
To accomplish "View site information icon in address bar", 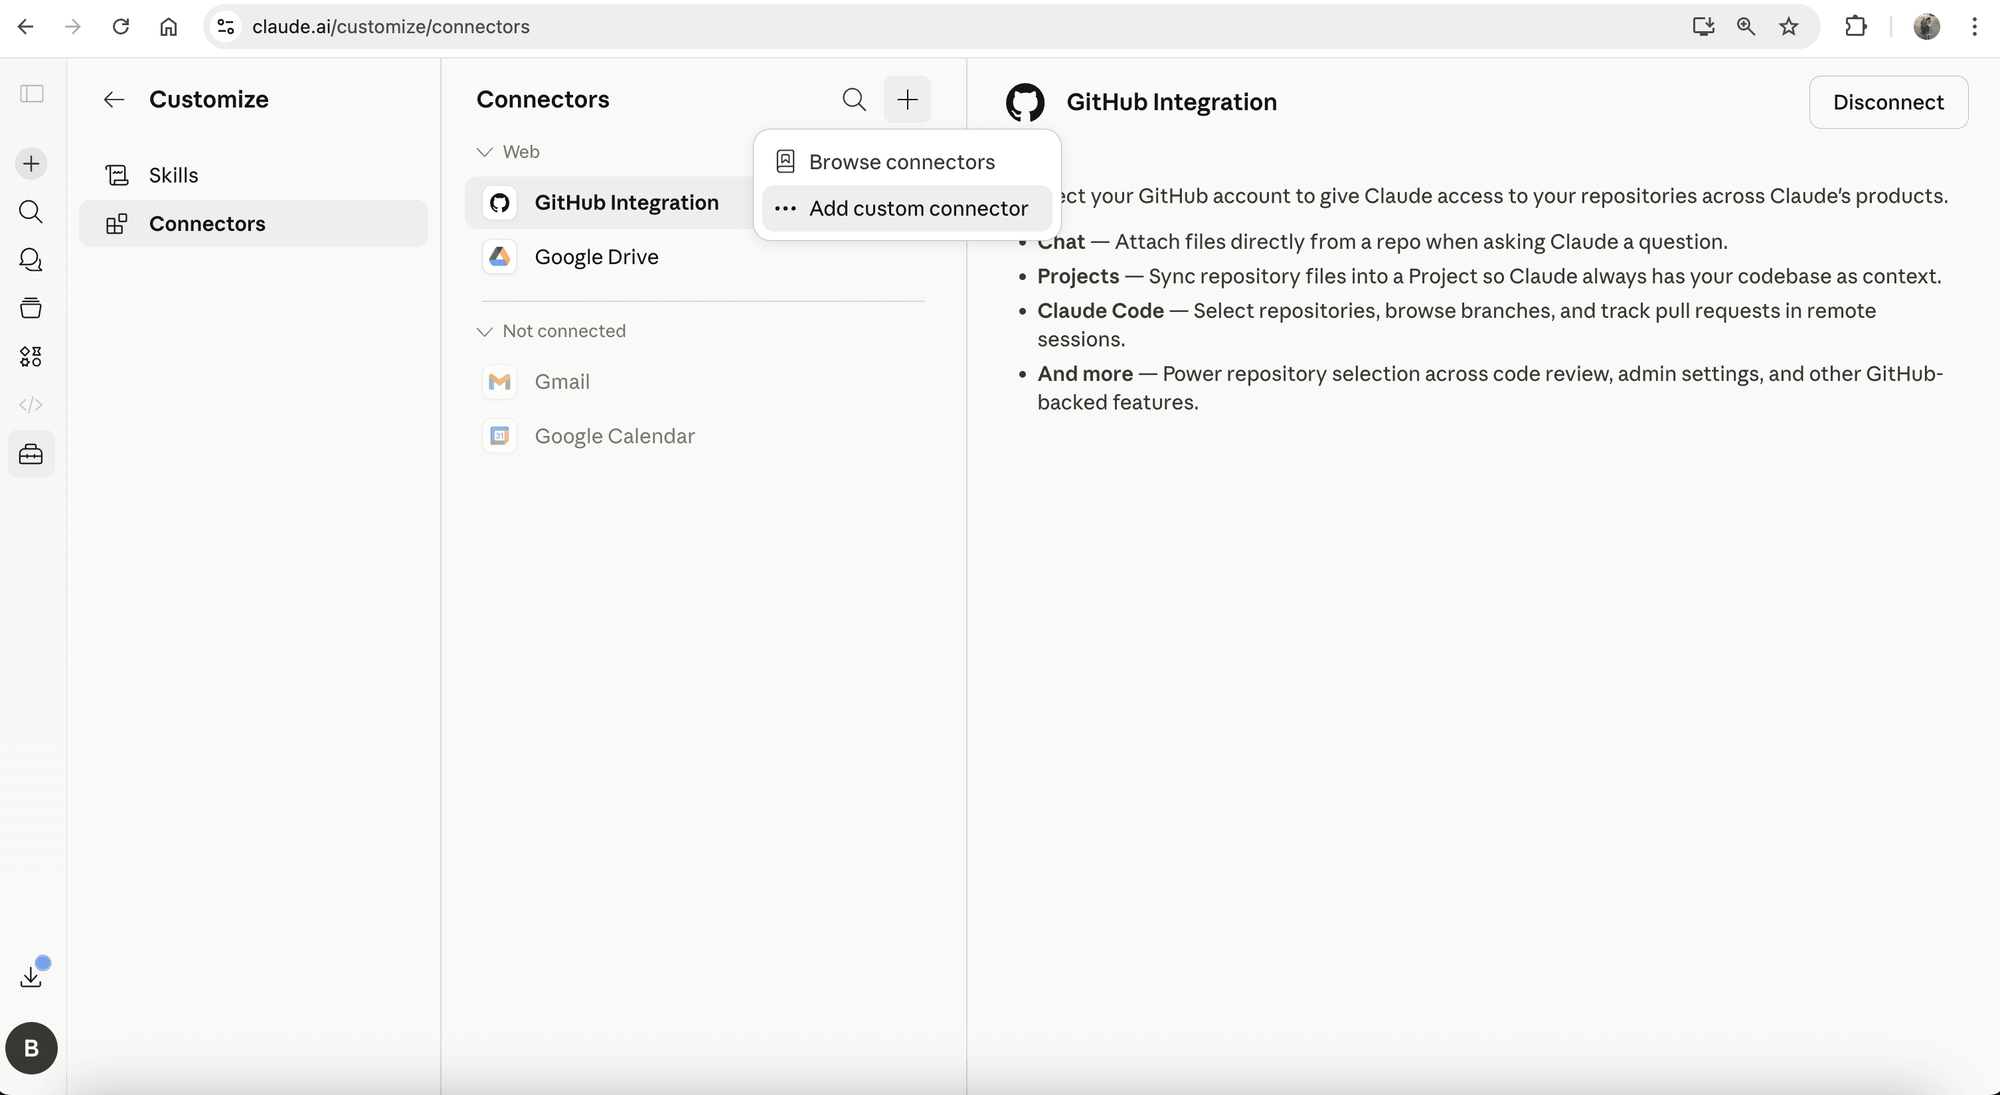I will coord(226,27).
